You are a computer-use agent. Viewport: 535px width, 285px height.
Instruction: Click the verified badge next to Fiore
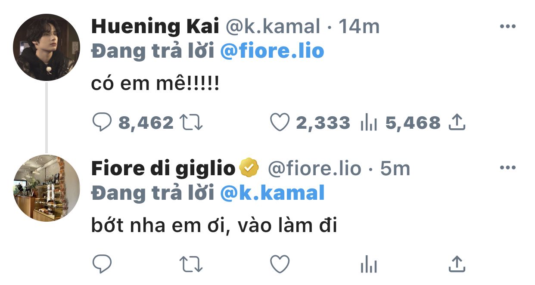pyautogui.click(x=249, y=168)
